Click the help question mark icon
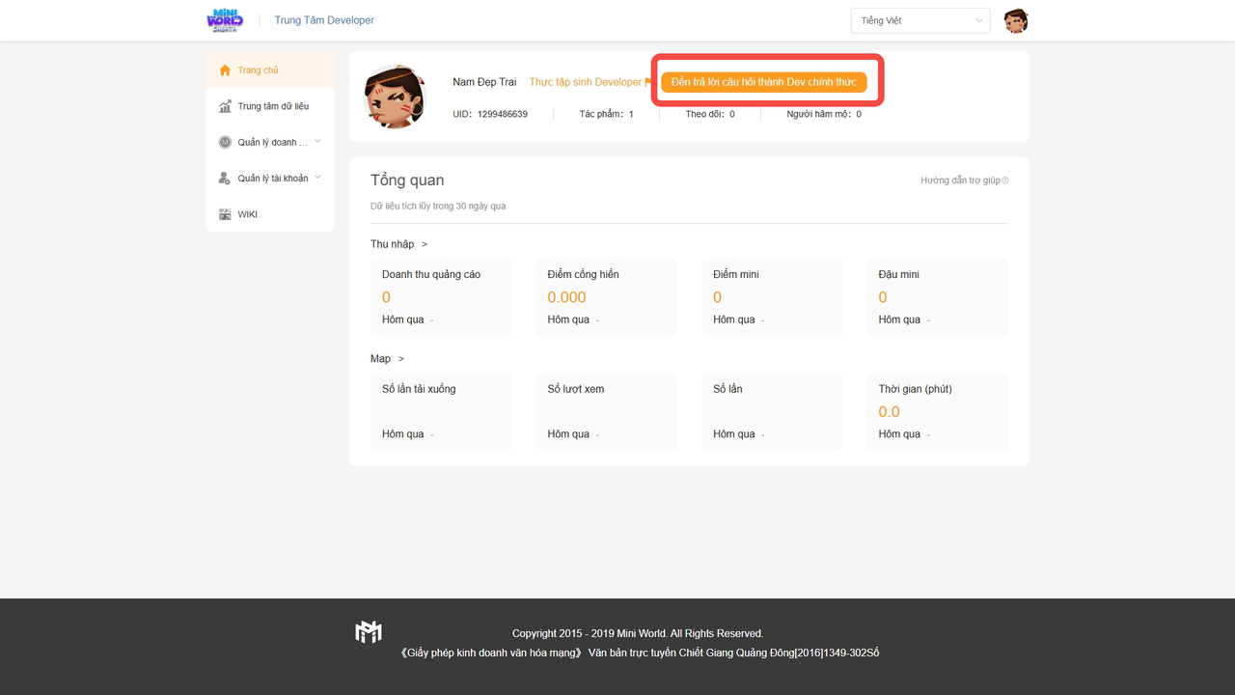 1005,181
